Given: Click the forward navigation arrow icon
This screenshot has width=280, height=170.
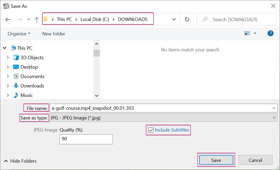Looking at the screenshot, I should (x=19, y=19).
